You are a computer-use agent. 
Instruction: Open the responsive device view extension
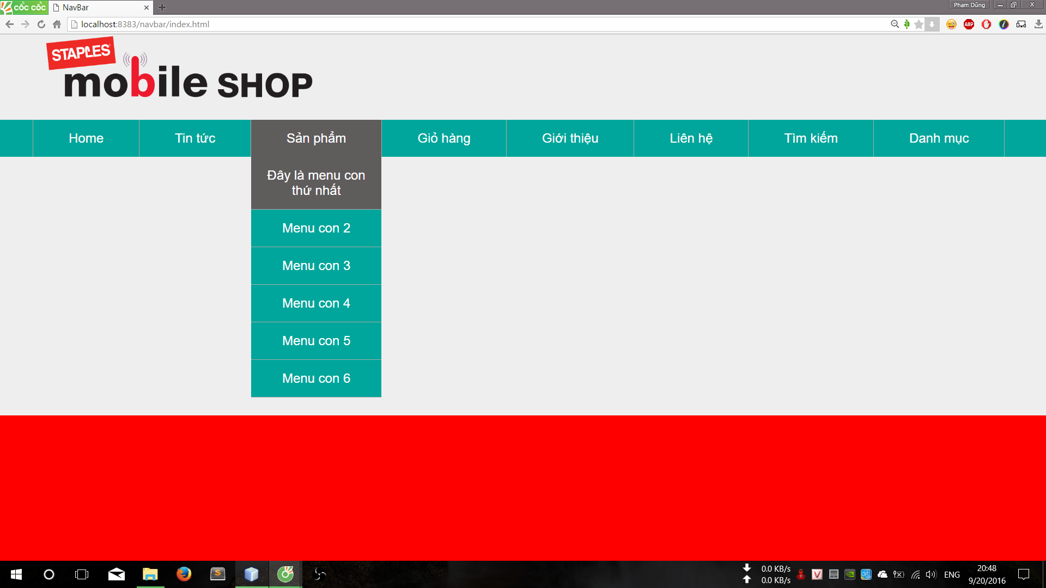pos(1021,24)
